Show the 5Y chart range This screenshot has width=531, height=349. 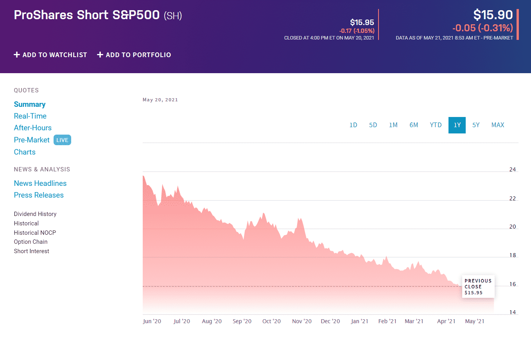(476, 125)
